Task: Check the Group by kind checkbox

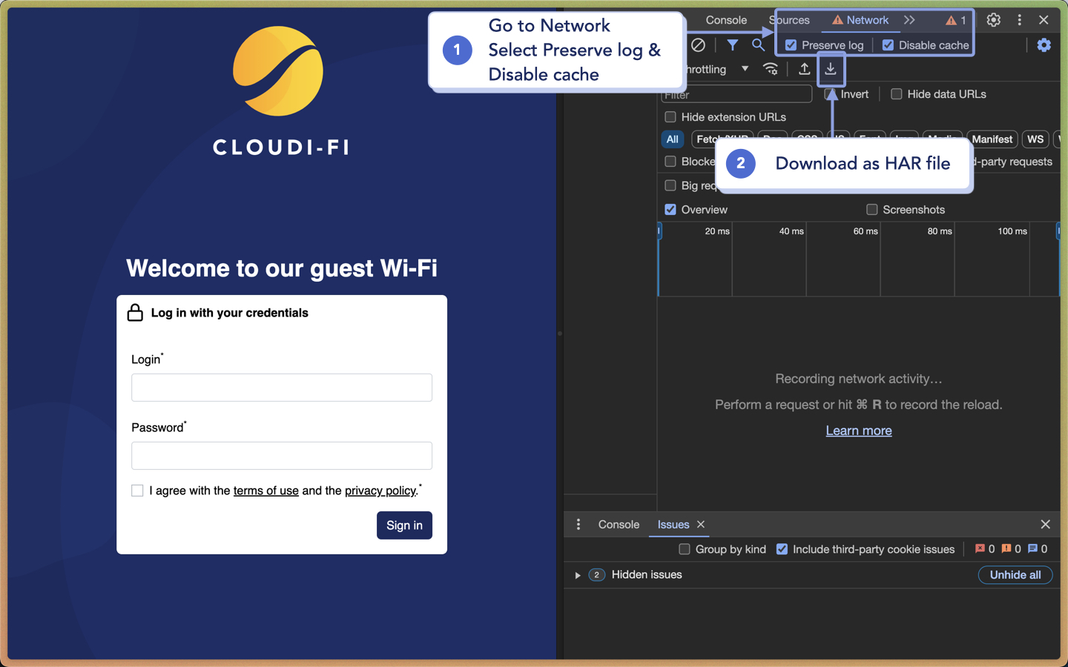Action: (x=685, y=549)
